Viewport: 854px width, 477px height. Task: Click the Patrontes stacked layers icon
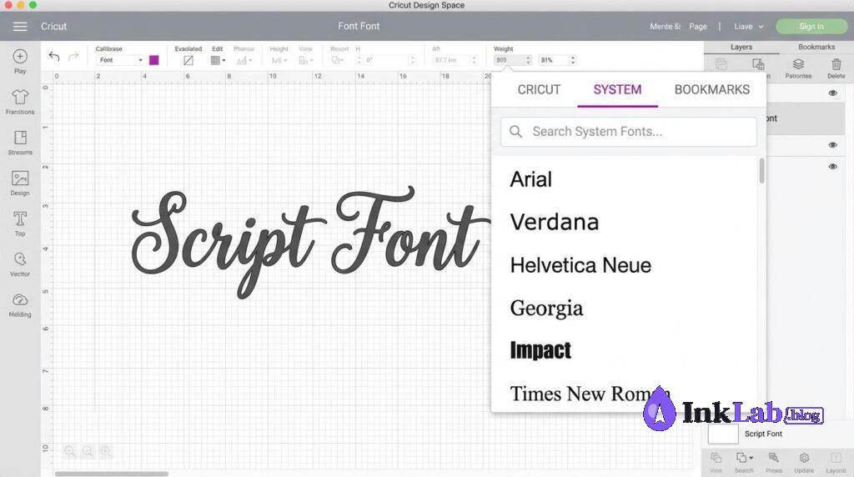click(x=798, y=64)
